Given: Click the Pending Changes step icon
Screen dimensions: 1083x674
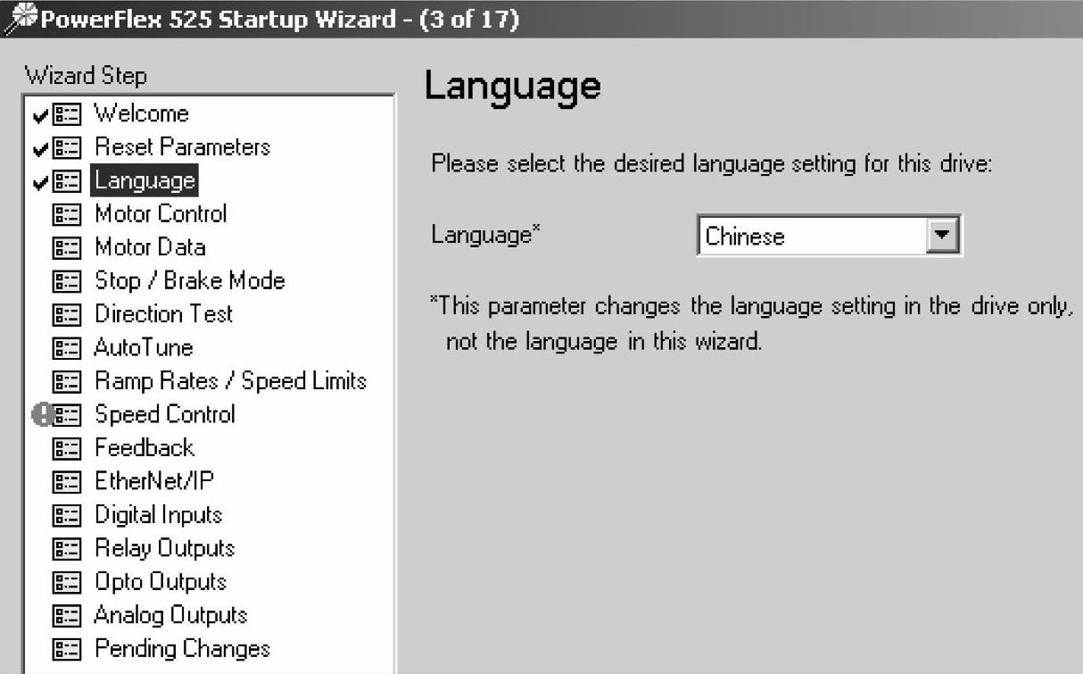Looking at the screenshot, I should 66,650.
